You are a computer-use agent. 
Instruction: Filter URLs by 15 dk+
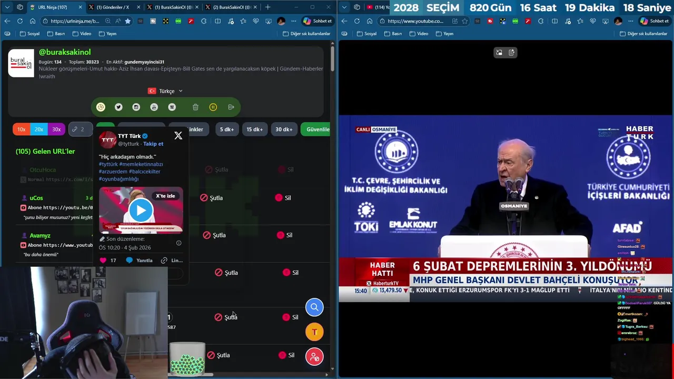[x=254, y=129]
